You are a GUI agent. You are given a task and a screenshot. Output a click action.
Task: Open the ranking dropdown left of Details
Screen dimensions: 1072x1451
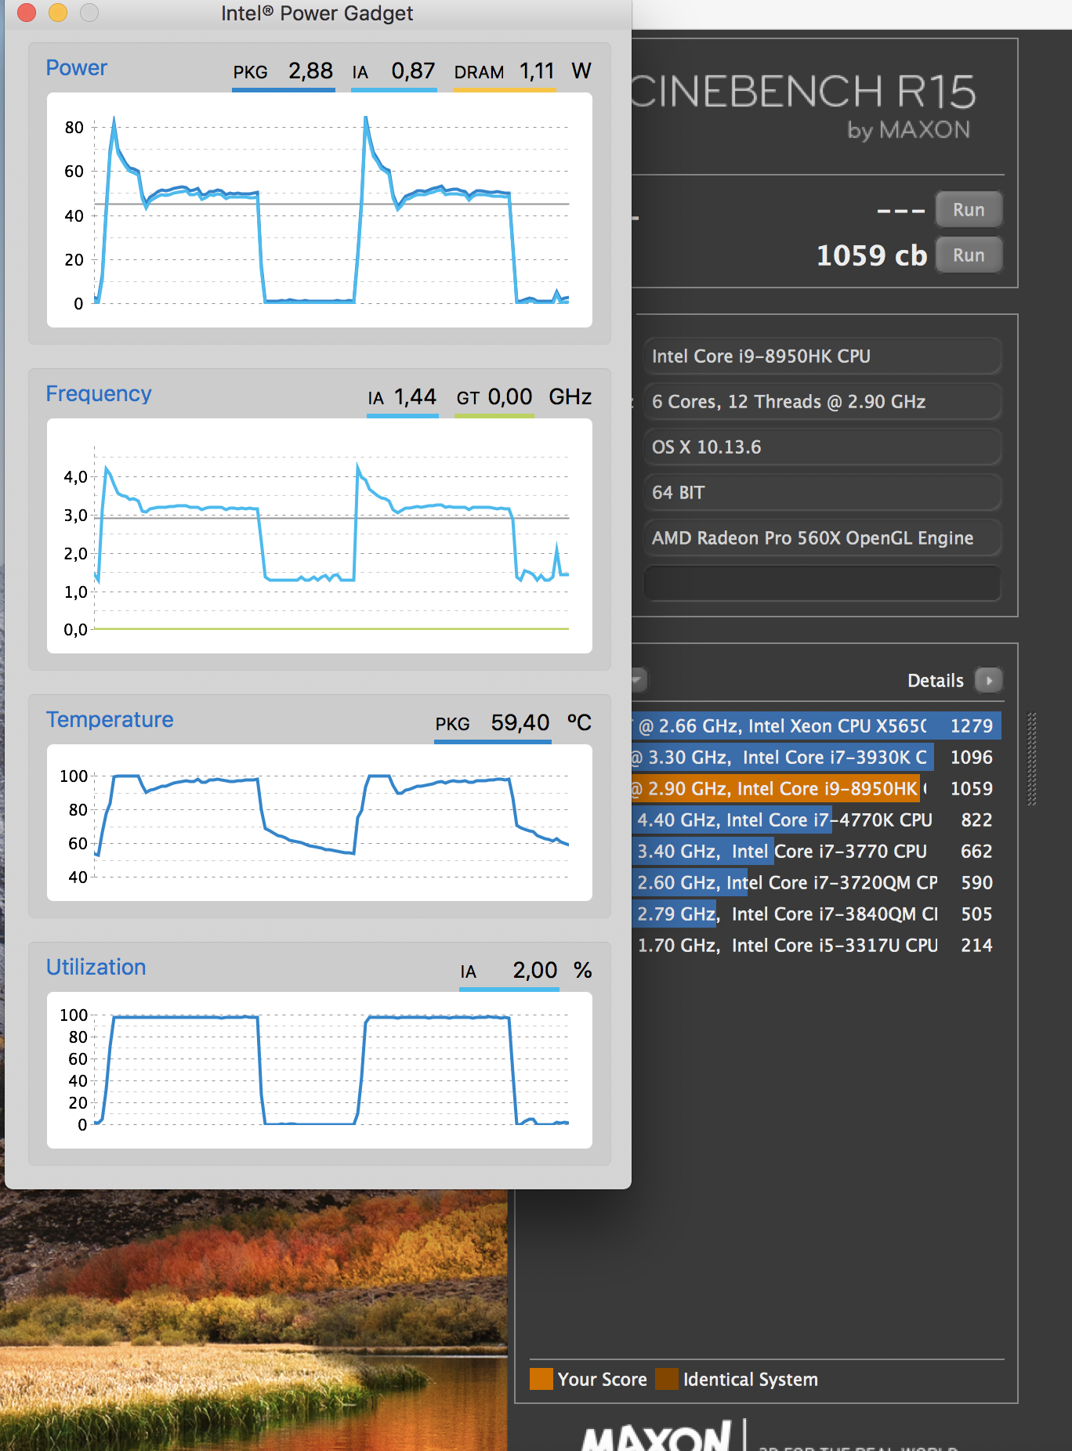pyautogui.click(x=639, y=680)
